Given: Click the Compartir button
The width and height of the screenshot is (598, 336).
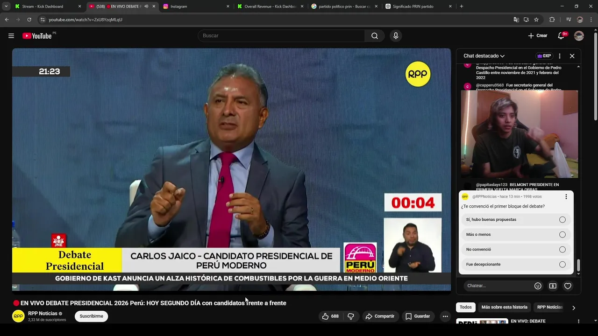Looking at the screenshot, I should [x=380, y=316].
